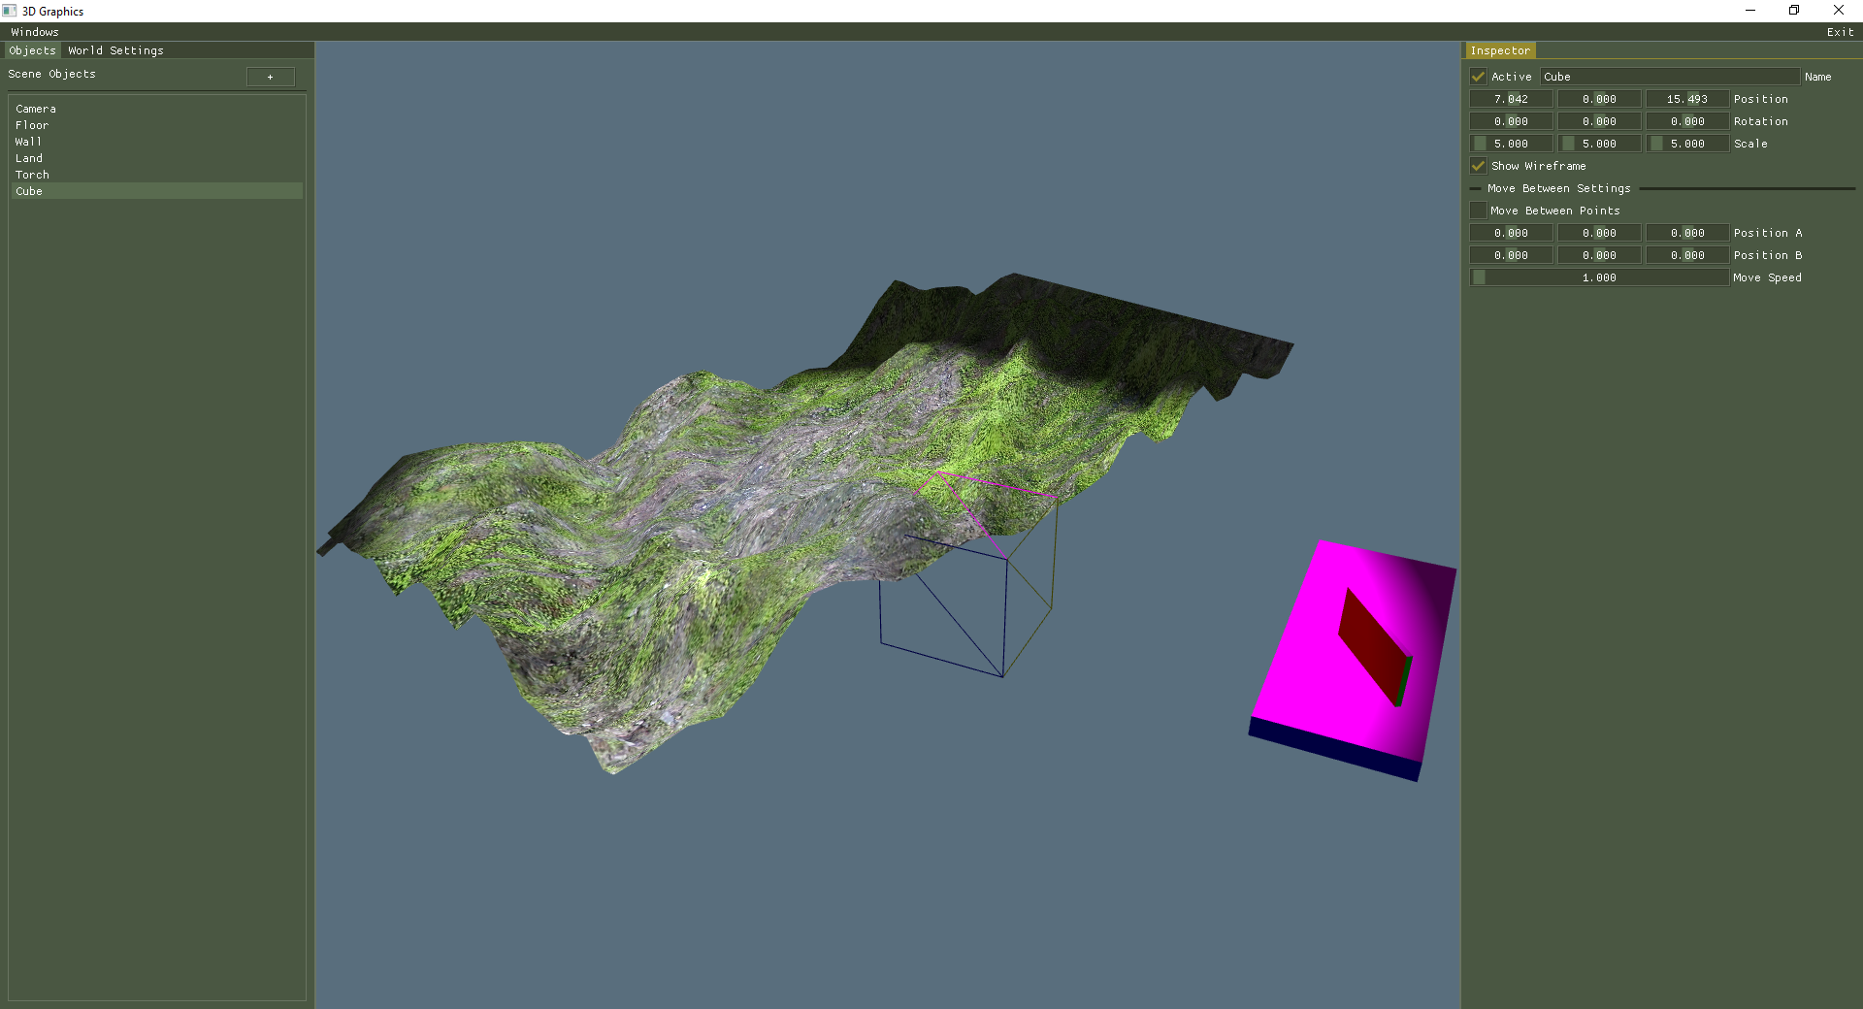Toggle the Active checkbox for Cube

tap(1477, 76)
